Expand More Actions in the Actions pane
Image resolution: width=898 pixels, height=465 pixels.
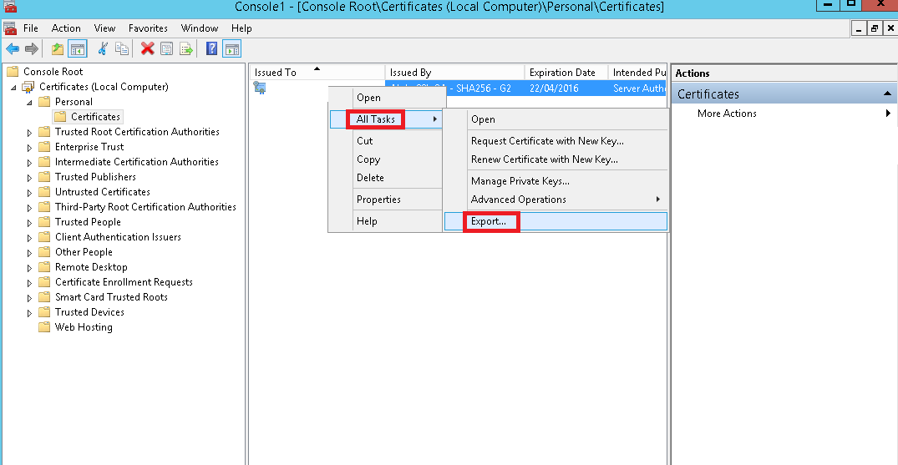click(x=727, y=114)
